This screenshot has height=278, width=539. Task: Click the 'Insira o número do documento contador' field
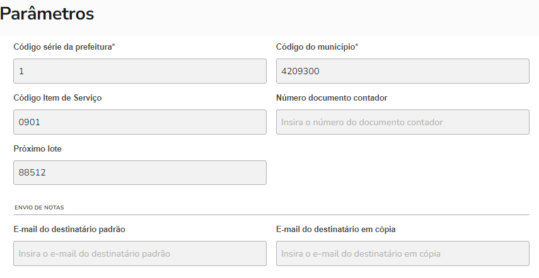coord(402,122)
